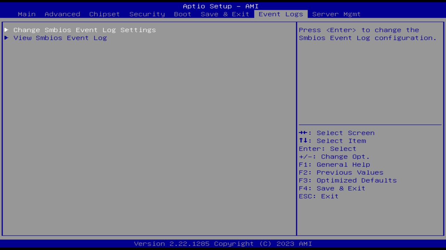Switch to the Advanced tab
The height and width of the screenshot is (250, 446).
pyautogui.click(x=62, y=14)
